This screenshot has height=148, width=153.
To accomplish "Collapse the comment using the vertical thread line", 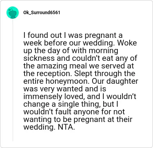I will pos(13,80).
